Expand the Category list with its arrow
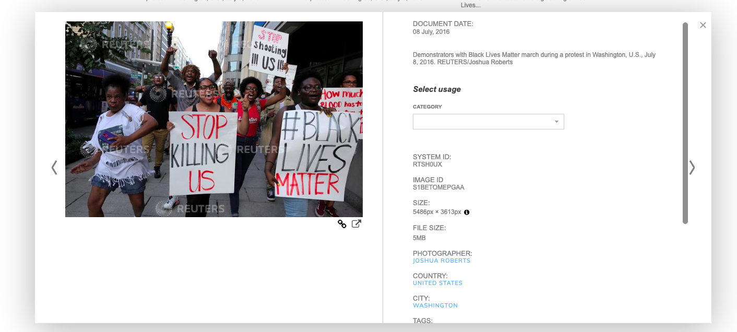737x332 pixels. coord(556,122)
